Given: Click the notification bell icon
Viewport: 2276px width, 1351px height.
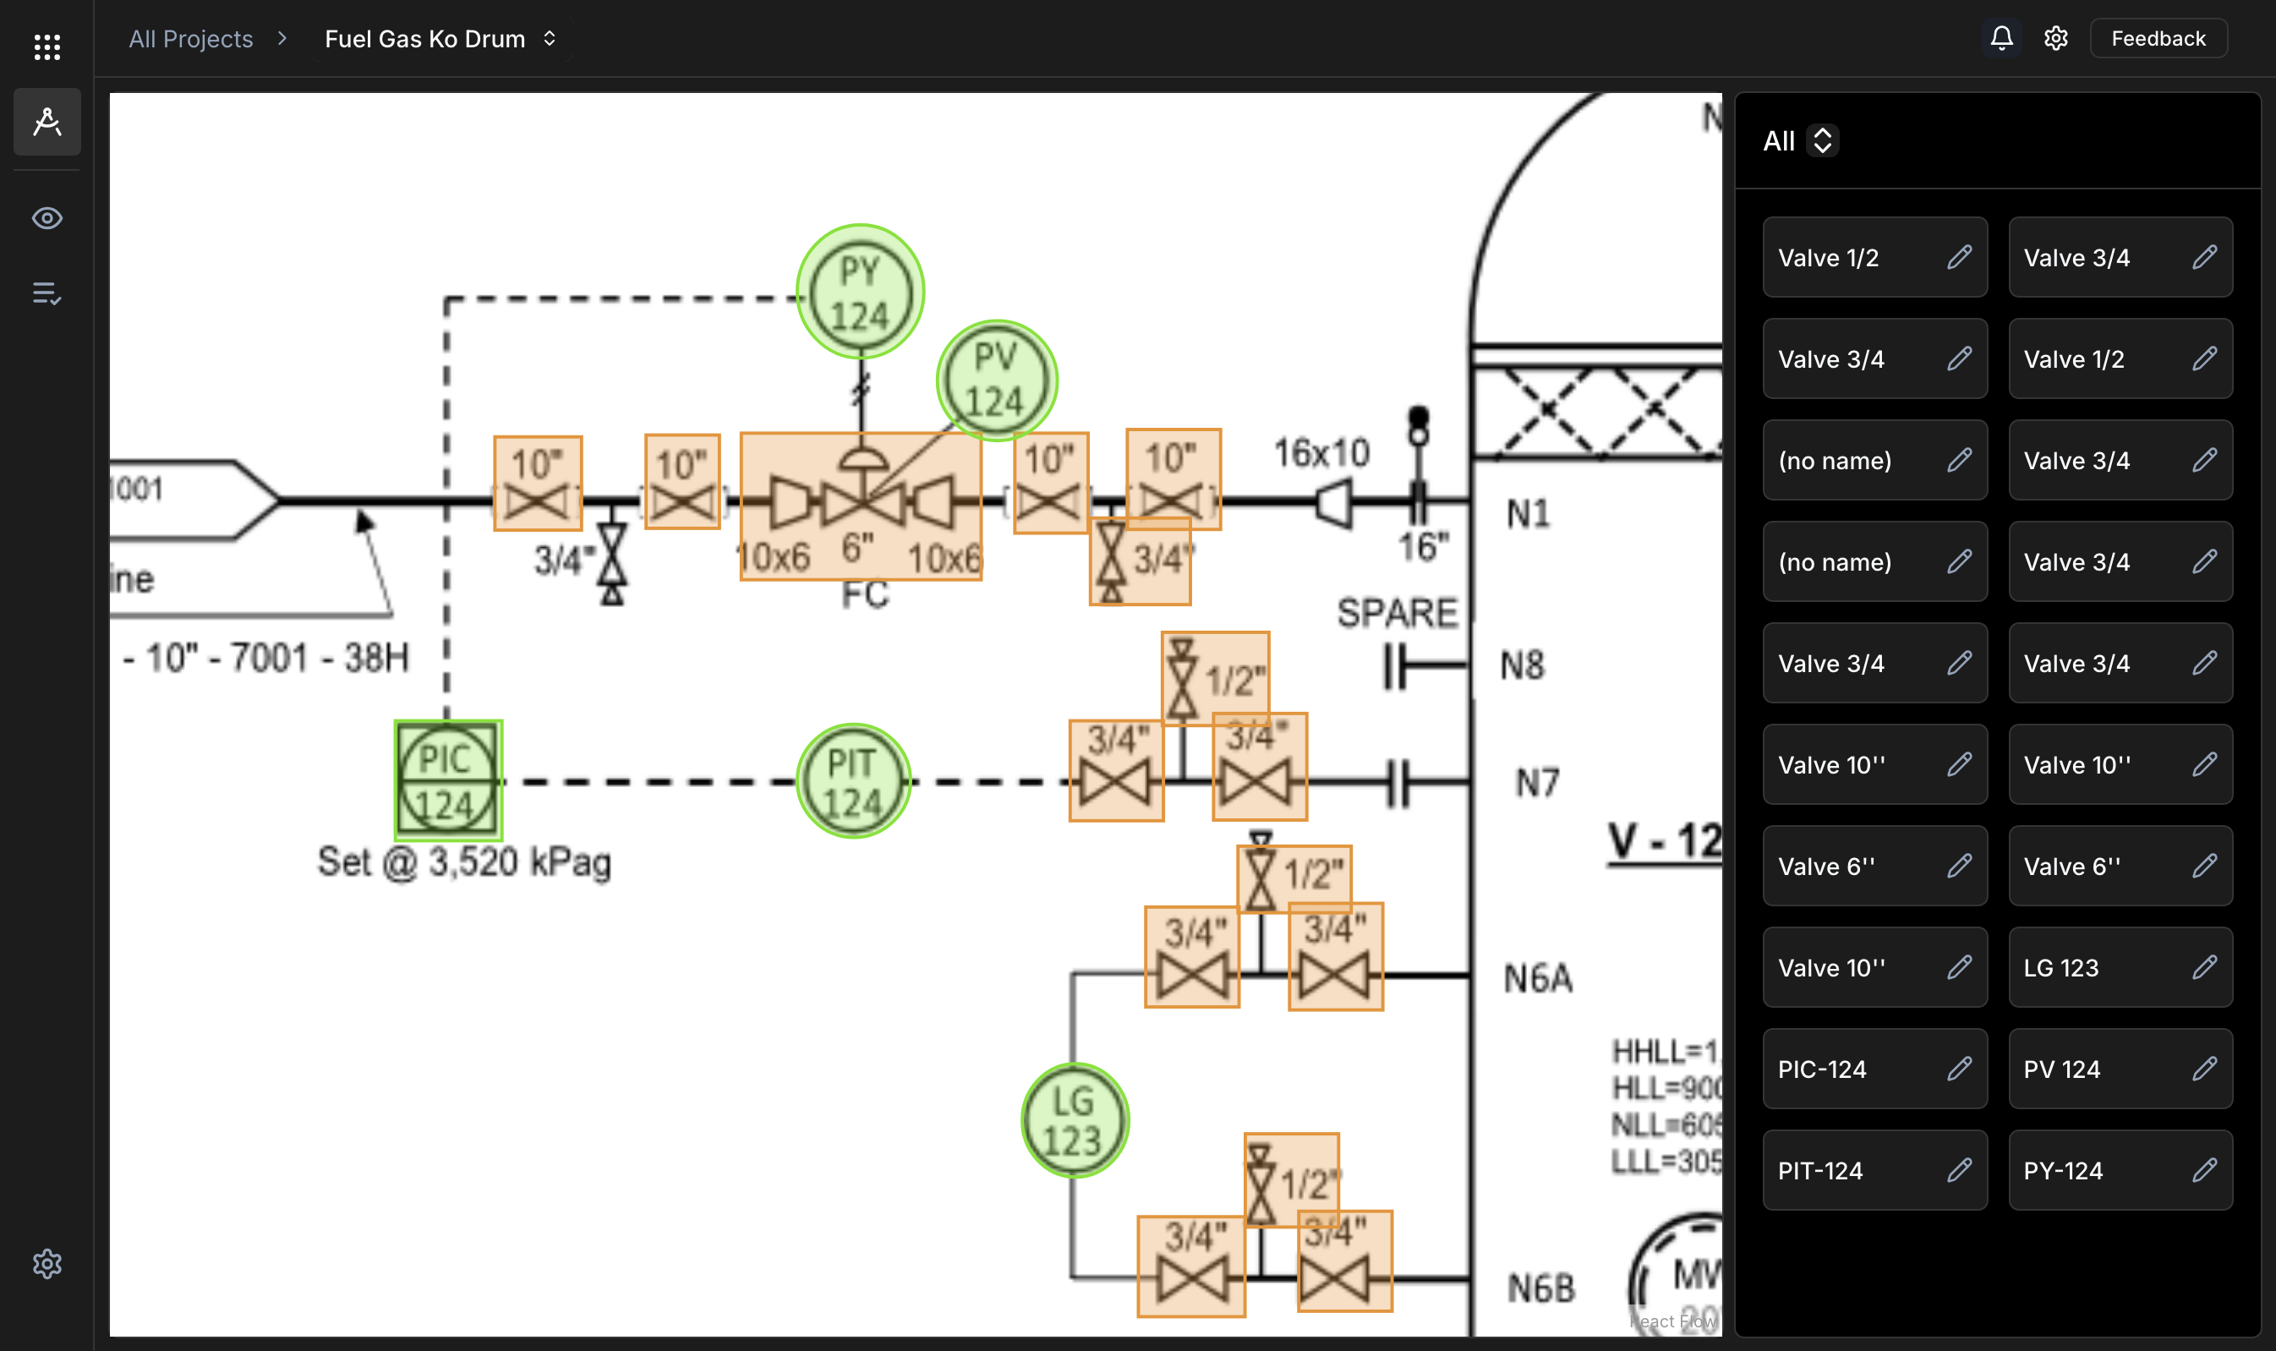Looking at the screenshot, I should [x=2001, y=38].
